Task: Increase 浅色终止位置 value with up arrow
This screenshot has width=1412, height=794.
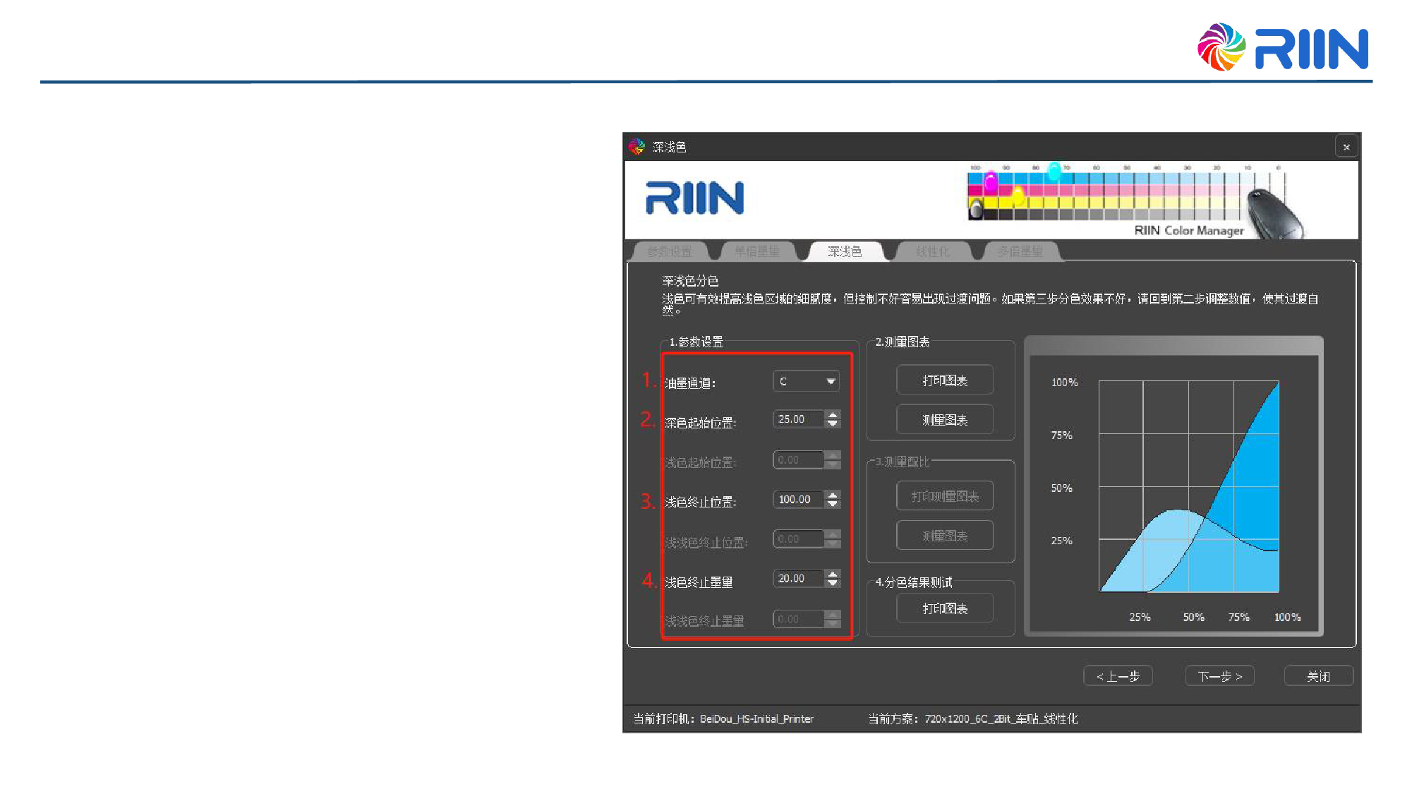Action: click(x=833, y=495)
